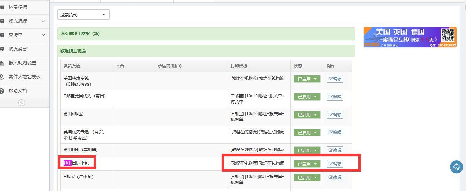Screen dimensions: 466x191
Task: Click the 寄件人地址模板 location icon
Action: [2, 77]
